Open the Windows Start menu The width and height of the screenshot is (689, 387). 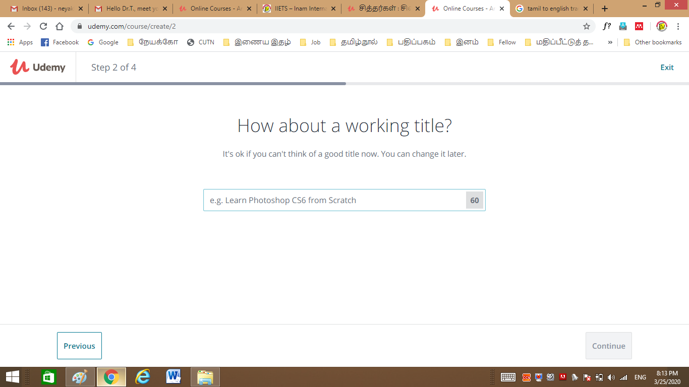point(12,377)
